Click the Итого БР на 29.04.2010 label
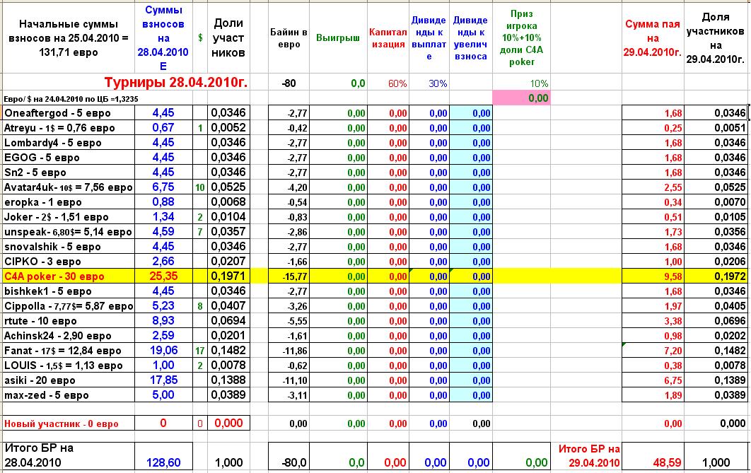Image resolution: width=751 pixels, height=473 pixels. pyautogui.click(x=589, y=455)
